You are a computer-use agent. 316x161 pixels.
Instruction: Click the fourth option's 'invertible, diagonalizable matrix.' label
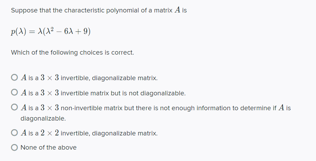pyautogui.click(x=109, y=133)
